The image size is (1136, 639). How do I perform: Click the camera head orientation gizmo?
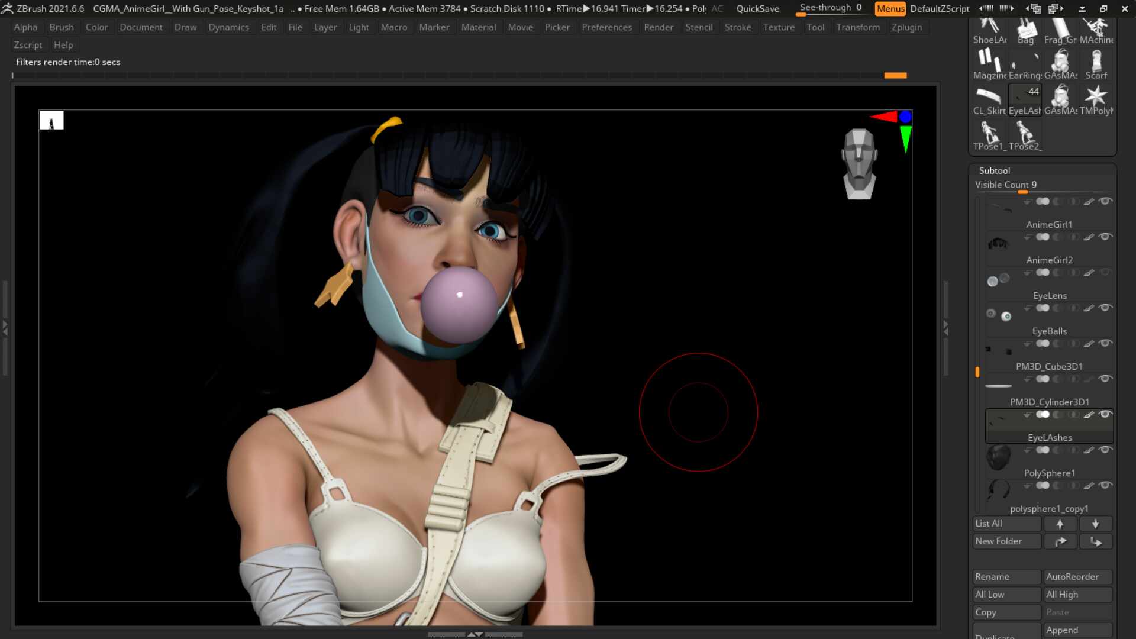click(x=859, y=164)
